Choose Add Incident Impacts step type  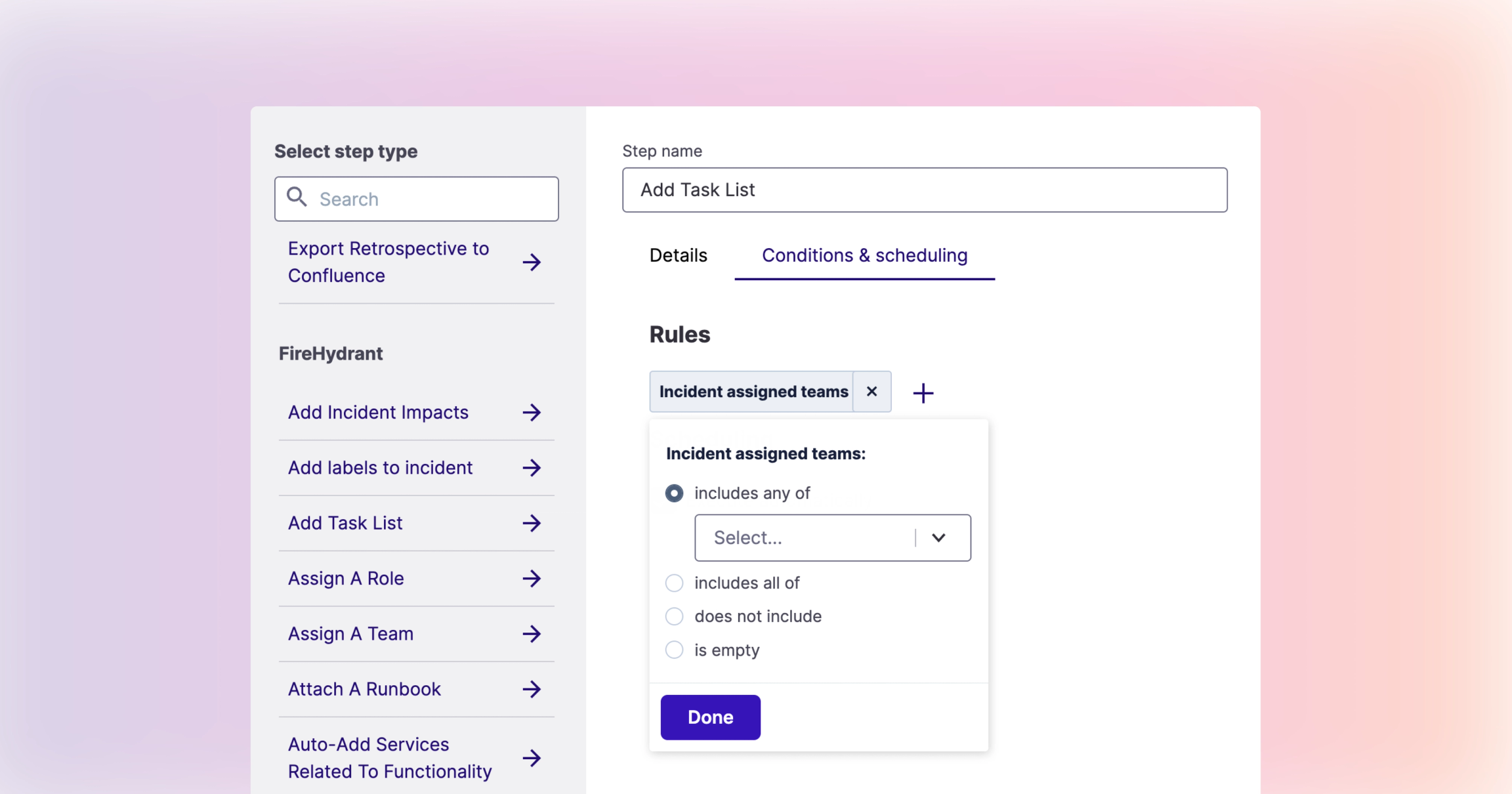point(416,412)
